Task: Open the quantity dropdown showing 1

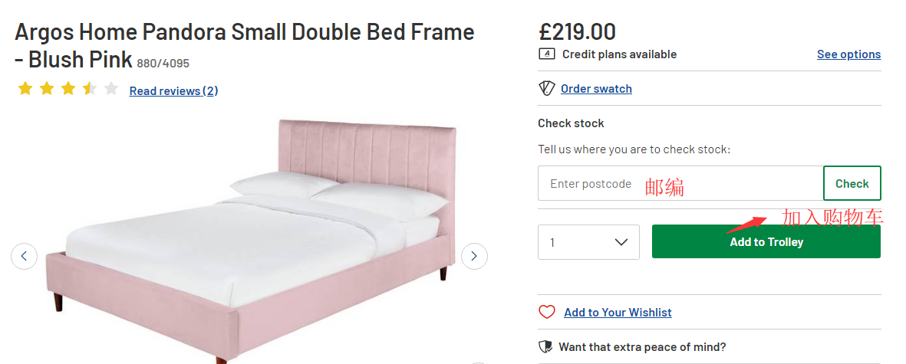Action: click(588, 242)
